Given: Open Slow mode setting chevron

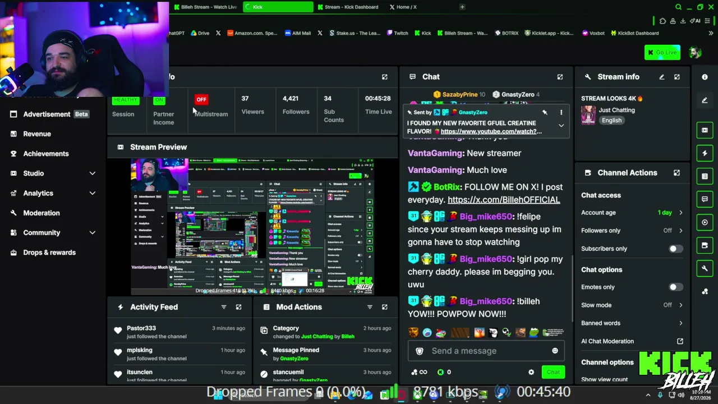Looking at the screenshot, I should coord(680,305).
